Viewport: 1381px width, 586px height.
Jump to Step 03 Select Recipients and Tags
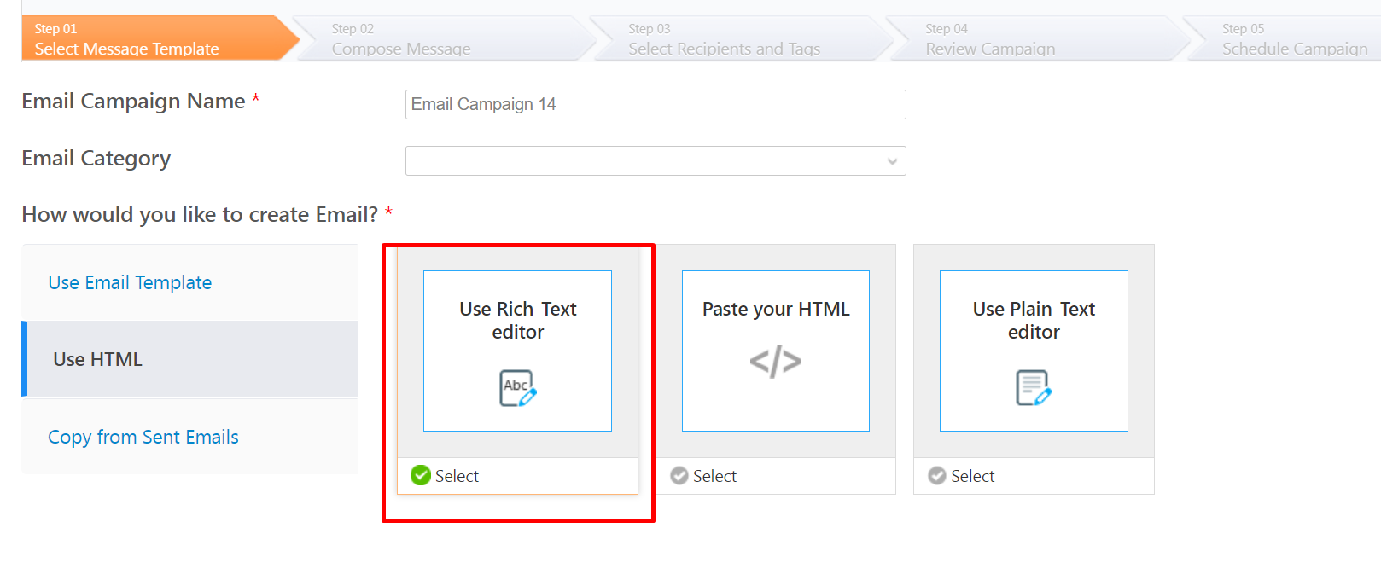pos(724,39)
